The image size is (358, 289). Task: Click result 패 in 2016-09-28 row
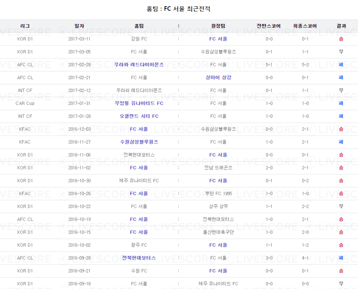point(341,258)
